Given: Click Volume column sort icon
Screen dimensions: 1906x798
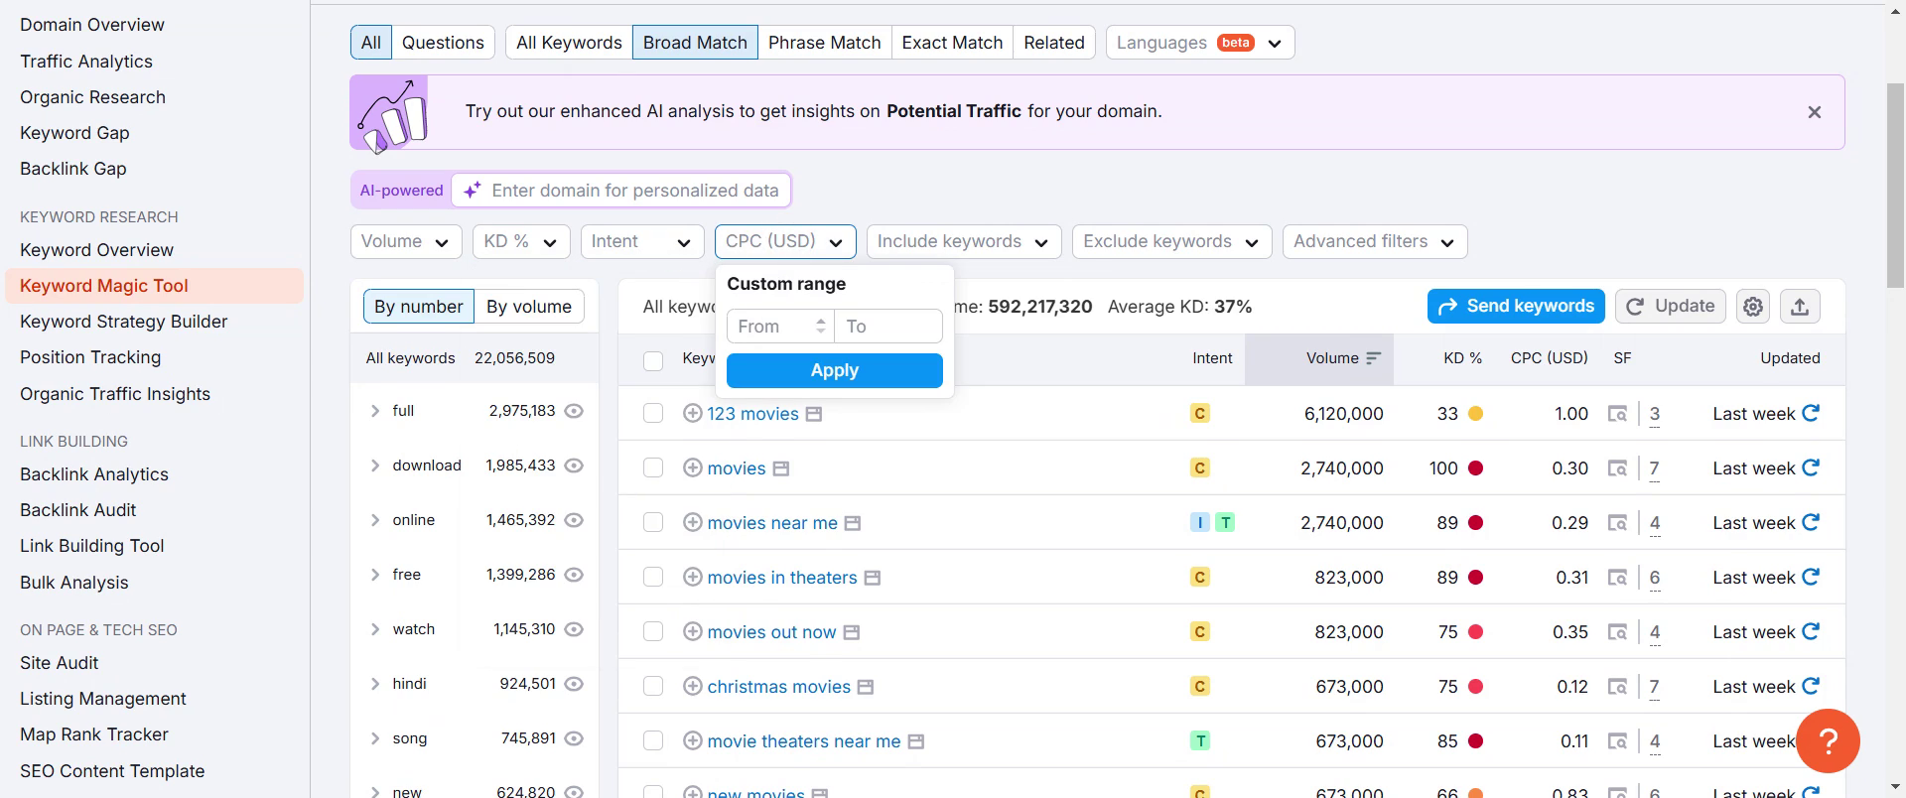Looking at the screenshot, I should 1374,358.
